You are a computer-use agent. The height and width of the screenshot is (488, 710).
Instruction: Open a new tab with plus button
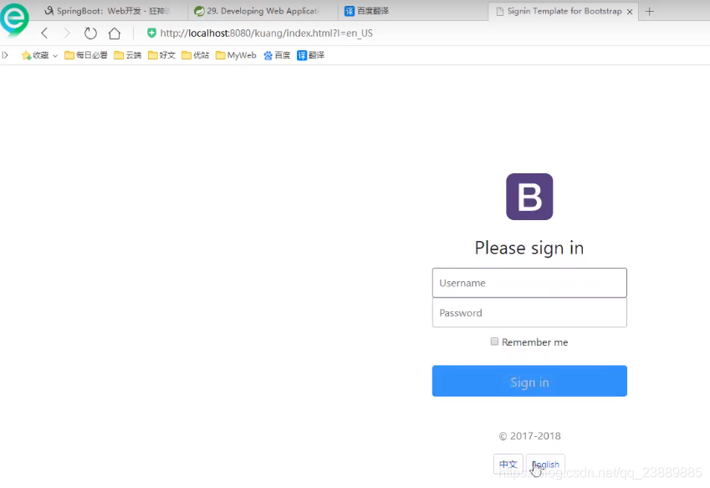649,12
